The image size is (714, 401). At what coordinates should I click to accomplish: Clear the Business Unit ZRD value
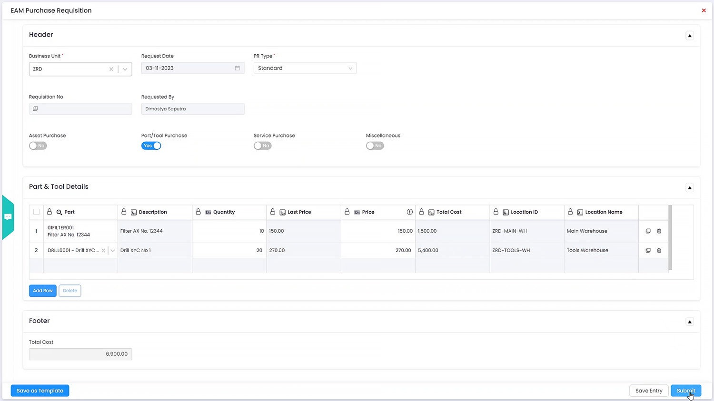tap(111, 69)
